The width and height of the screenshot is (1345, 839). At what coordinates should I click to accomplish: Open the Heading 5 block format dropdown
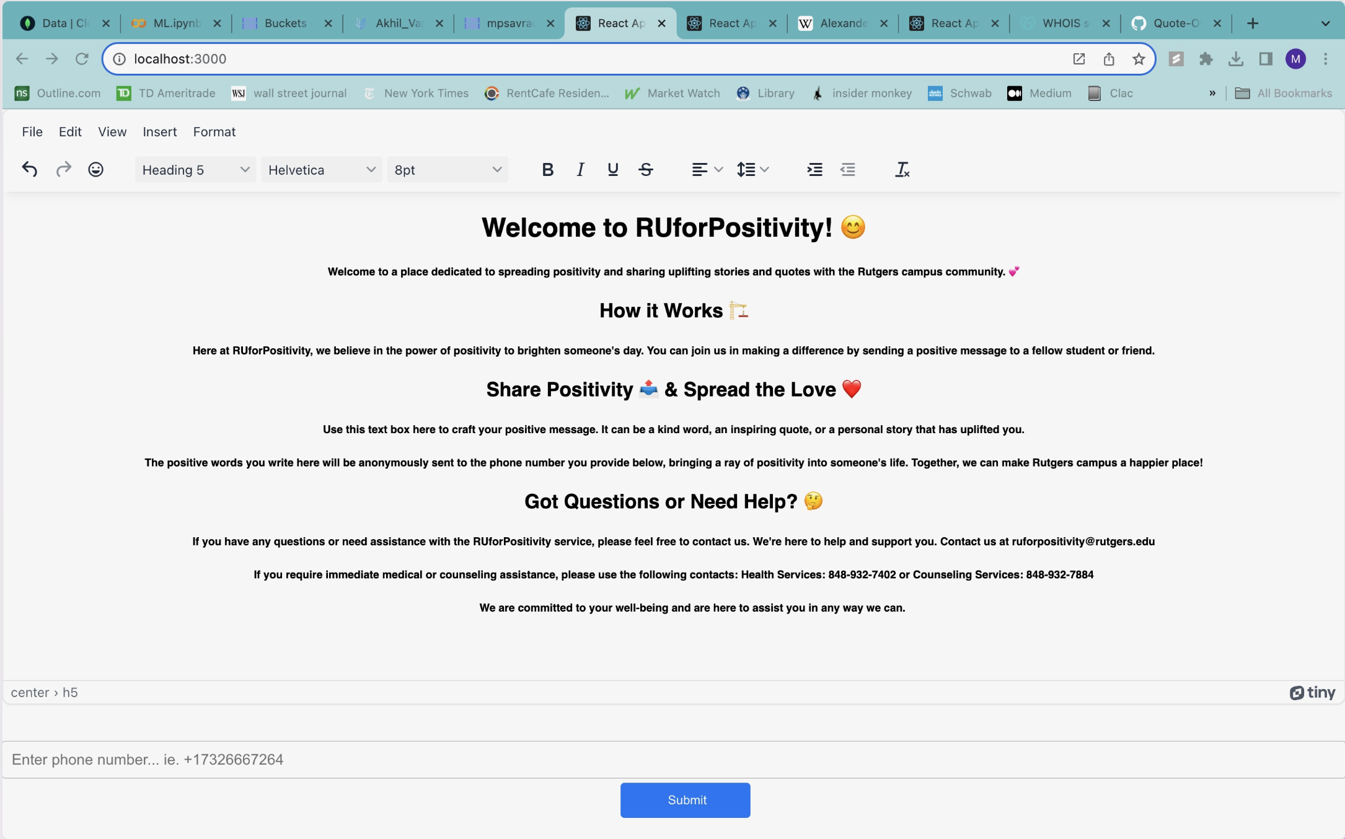point(195,170)
